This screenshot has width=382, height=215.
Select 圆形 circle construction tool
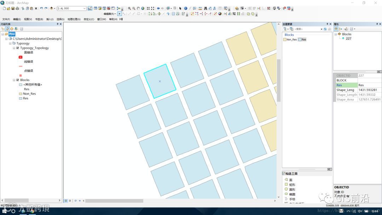point(290,190)
